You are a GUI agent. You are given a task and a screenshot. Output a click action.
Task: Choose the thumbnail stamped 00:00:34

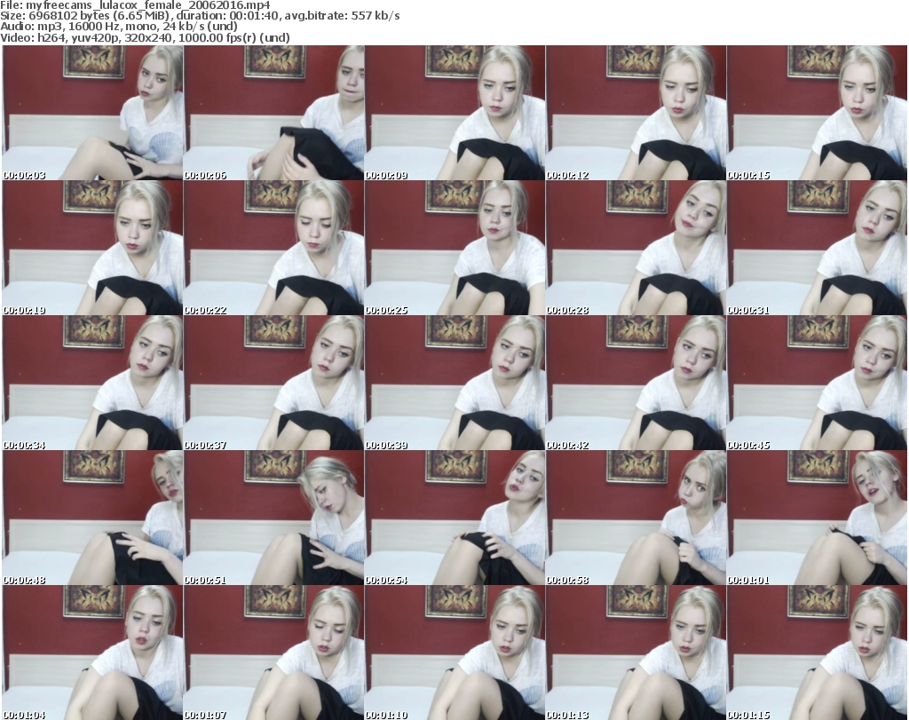pos(92,384)
